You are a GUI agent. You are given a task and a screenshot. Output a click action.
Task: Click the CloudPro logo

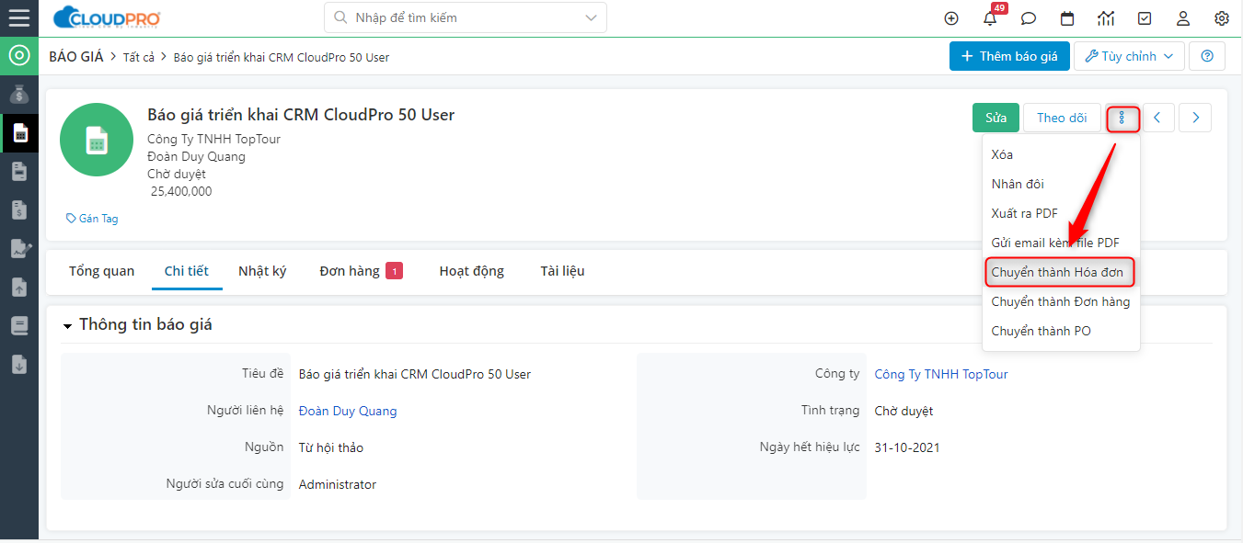[107, 17]
